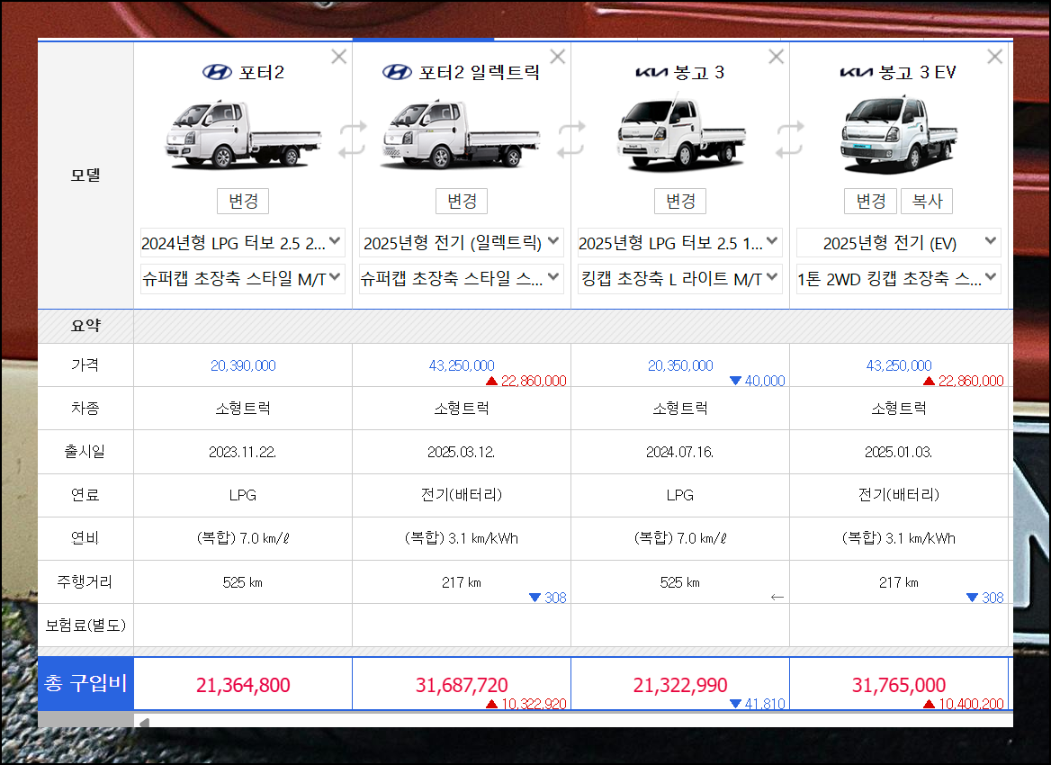The image size is (1051, 765).
Task: Click 복사 button under 봉고 3 EV
Action: coord(927,201)
